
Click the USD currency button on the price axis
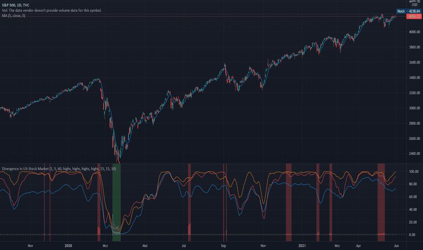tap(414, 5)
